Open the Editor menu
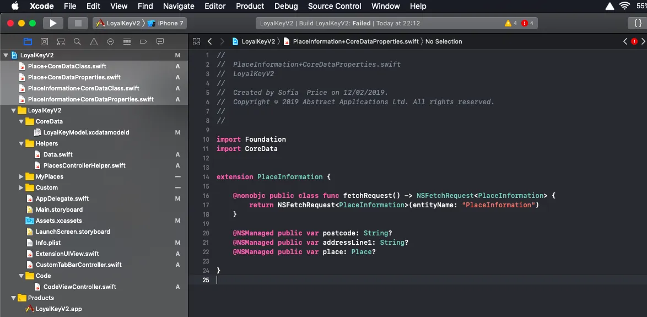Viewport: 647px width, 317px height. pos(215,6)
